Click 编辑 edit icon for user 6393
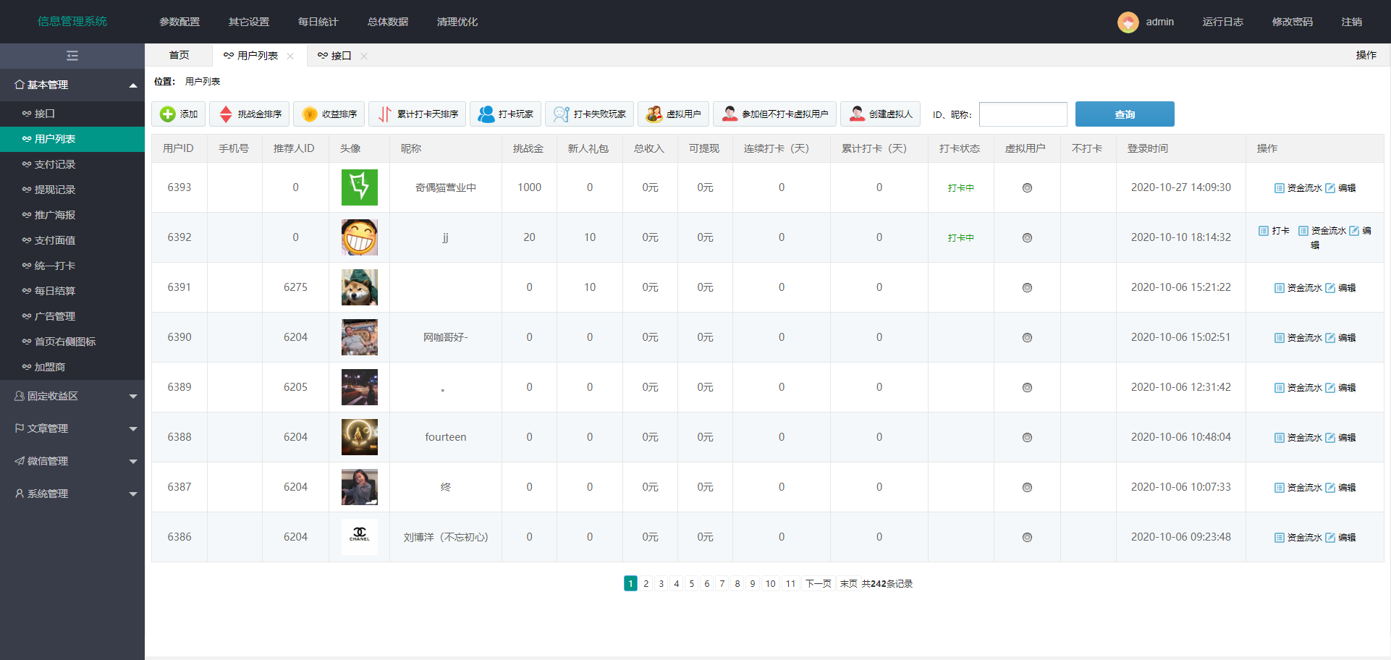Image resolution: width=1391 pixels, height=660 pixels. 1330,188
